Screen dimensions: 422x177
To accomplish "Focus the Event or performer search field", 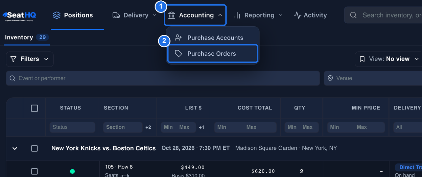I will coord(163,78).
